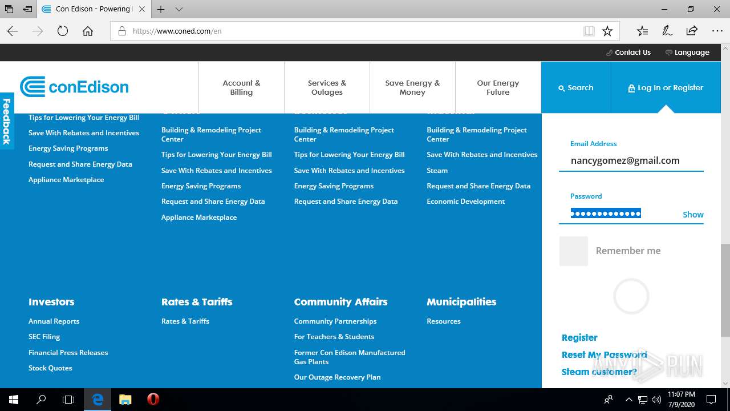730x411 pixels.
Task: Open Economic Development link
Action: (x=466, y=202)
